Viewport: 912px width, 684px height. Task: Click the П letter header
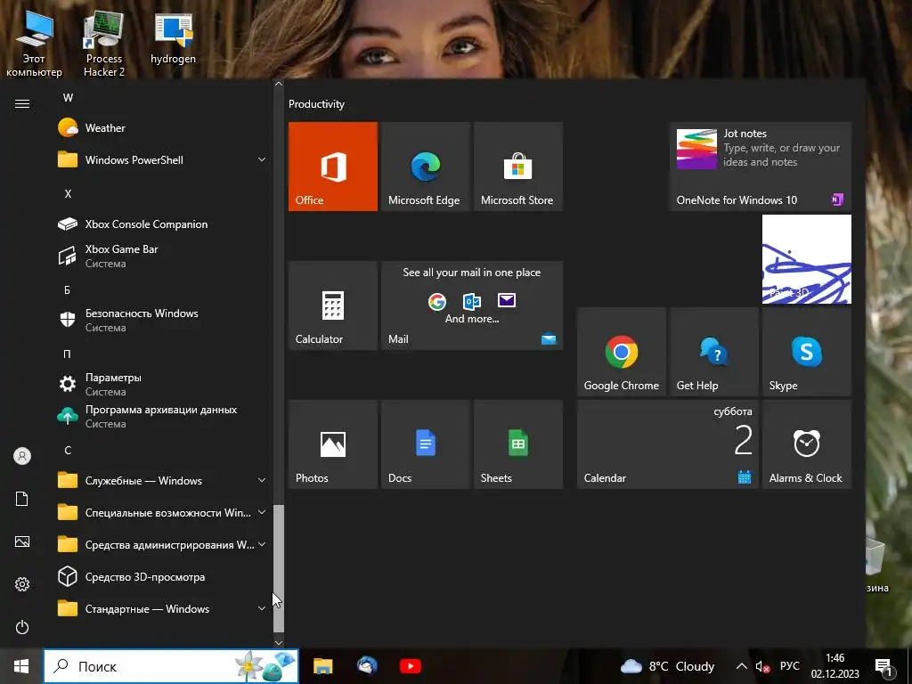click(68, 354)
